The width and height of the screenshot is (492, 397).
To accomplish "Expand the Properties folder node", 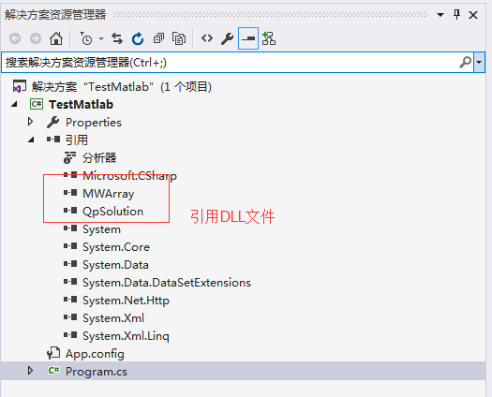I will coord(30,122).
